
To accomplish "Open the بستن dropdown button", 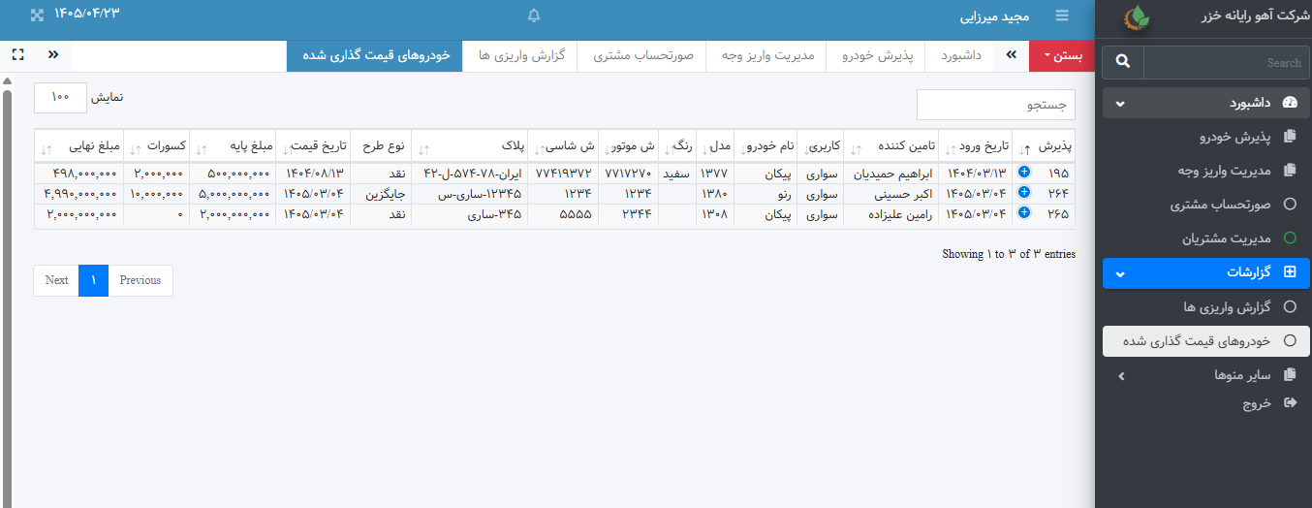I will [1062, 55].
